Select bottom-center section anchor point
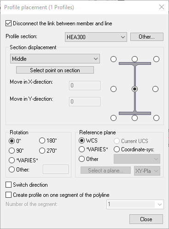Viewport: 169px width, 229px height. coord(134,118)
